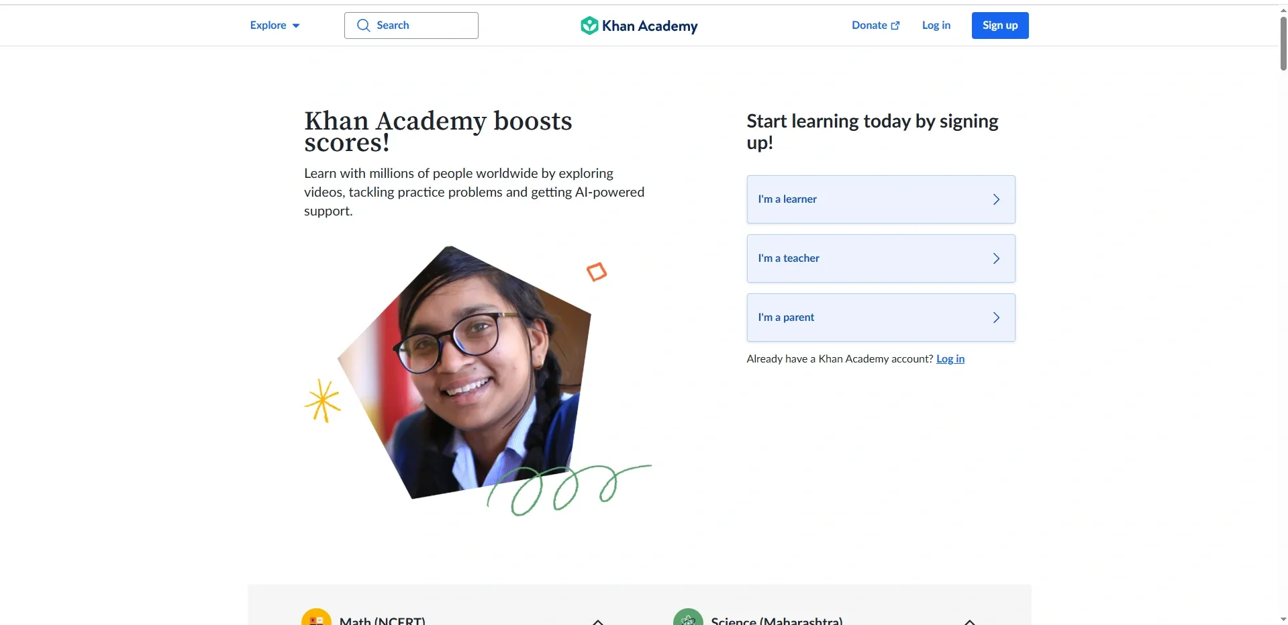Click the Donate link
The width and height of the screenshot is (1288, 625).
(869, 25)
